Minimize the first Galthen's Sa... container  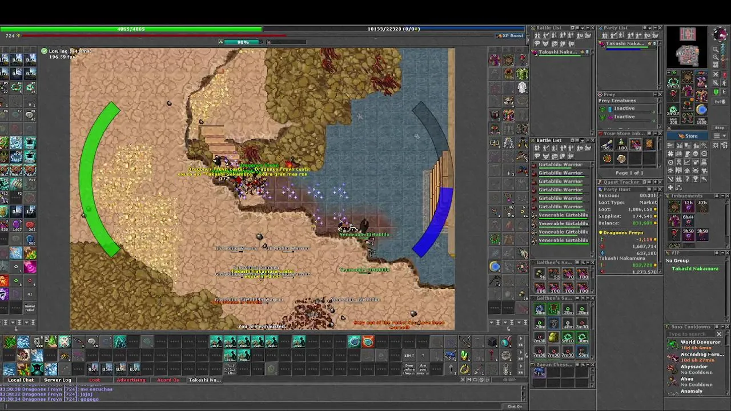588,263
